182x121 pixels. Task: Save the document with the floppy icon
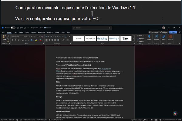(18, 28)
